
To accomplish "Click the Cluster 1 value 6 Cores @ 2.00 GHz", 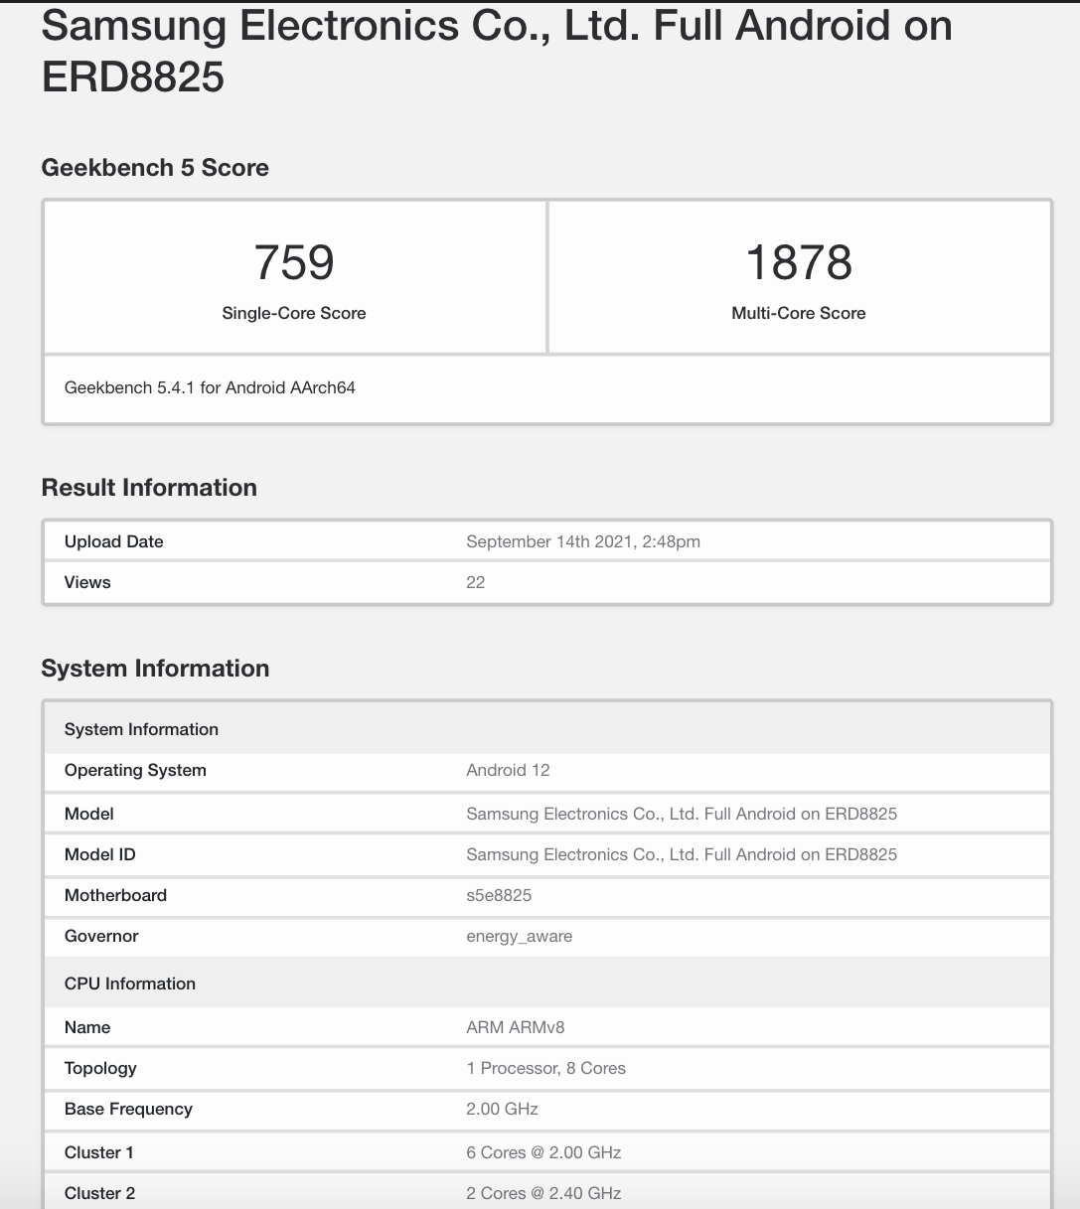I will (x=543, y=1152).
